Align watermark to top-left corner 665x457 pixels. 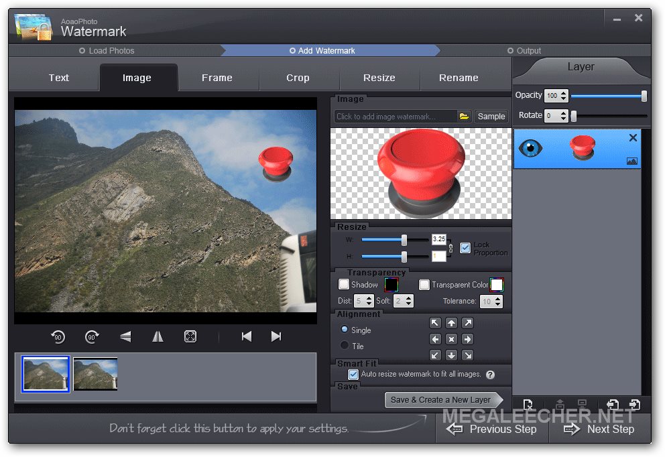click(435, 323)
